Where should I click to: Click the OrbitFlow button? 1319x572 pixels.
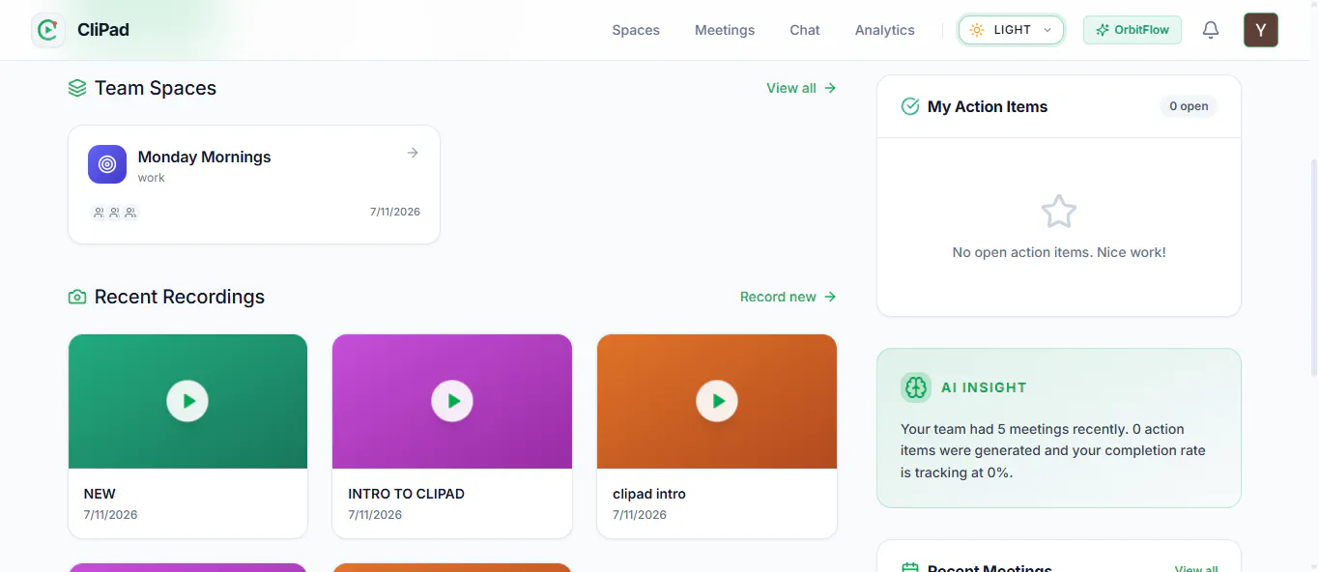tap(1133, 30)
